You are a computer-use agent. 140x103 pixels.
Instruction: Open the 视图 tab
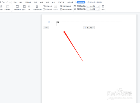tap(48, 2)
